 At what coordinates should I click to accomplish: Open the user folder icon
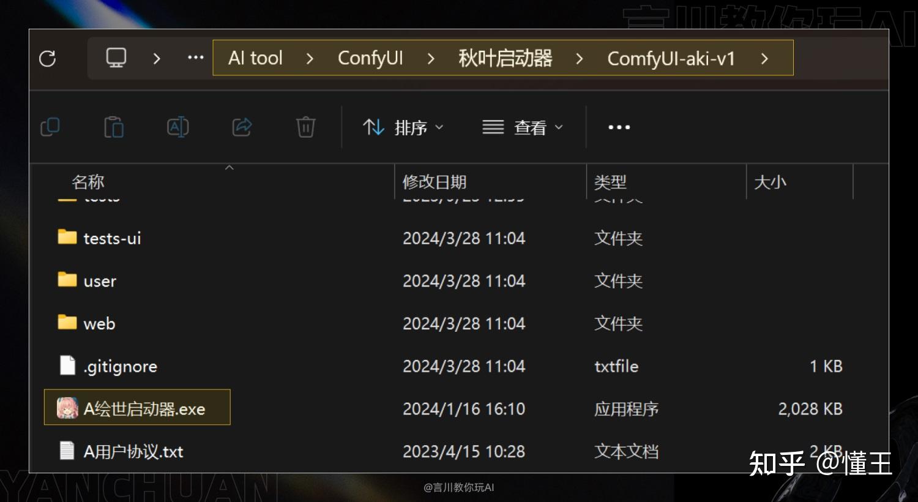[68, 280]
